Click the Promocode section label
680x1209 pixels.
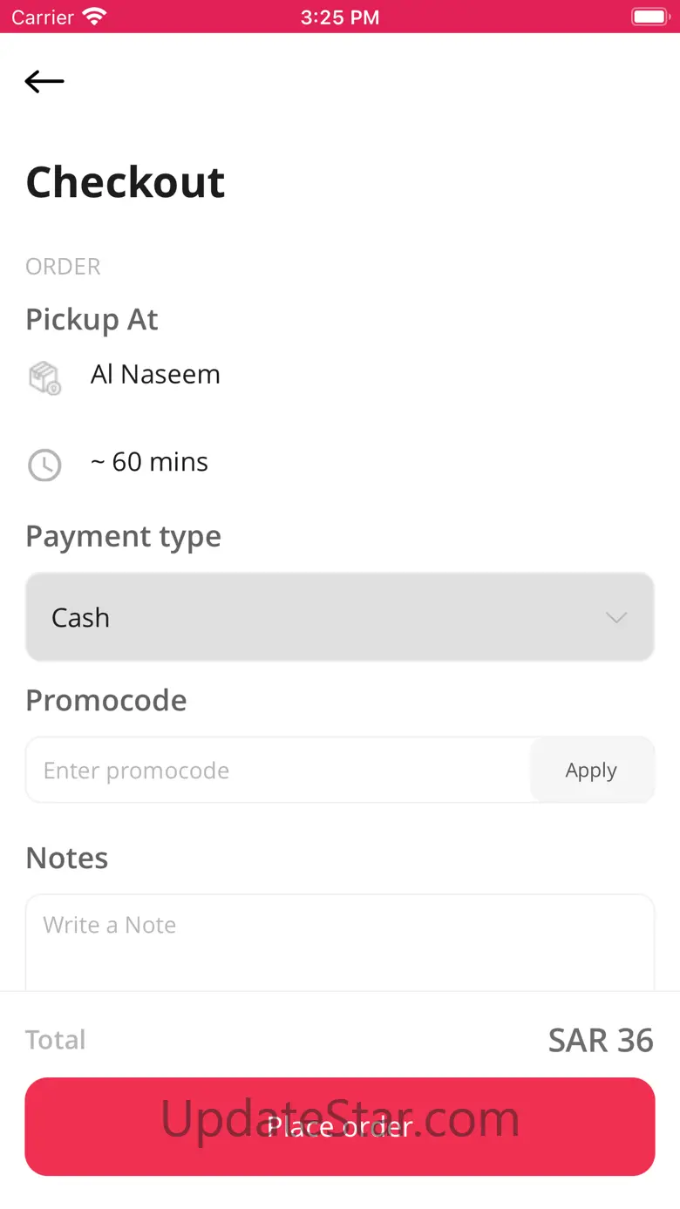pos(105,700)
